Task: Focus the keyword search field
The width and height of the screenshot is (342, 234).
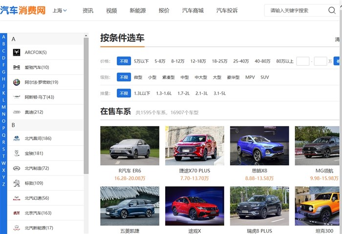Action: 296,10
